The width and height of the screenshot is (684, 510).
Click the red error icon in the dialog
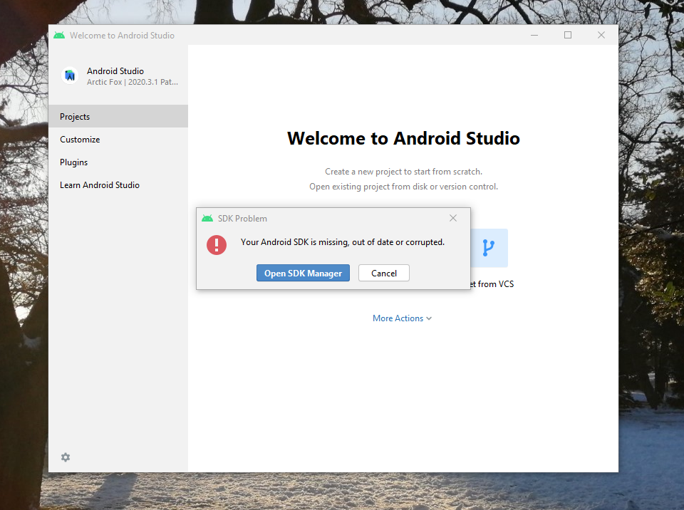217,245
